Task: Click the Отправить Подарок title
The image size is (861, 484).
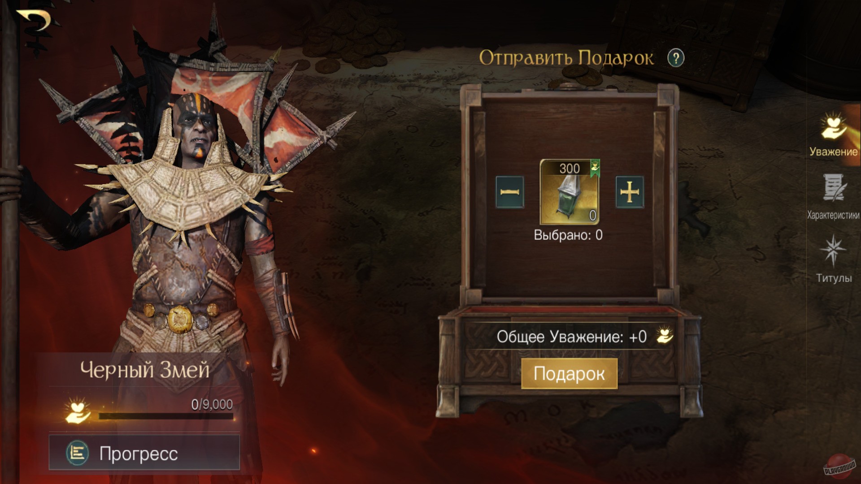Action: pyautogui.click(x=566, y=58)
